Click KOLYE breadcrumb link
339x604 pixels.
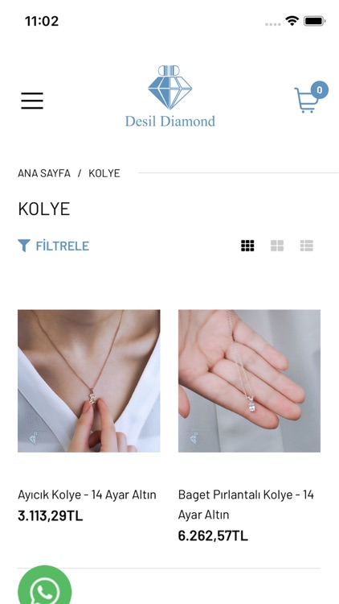click(104, 173)
